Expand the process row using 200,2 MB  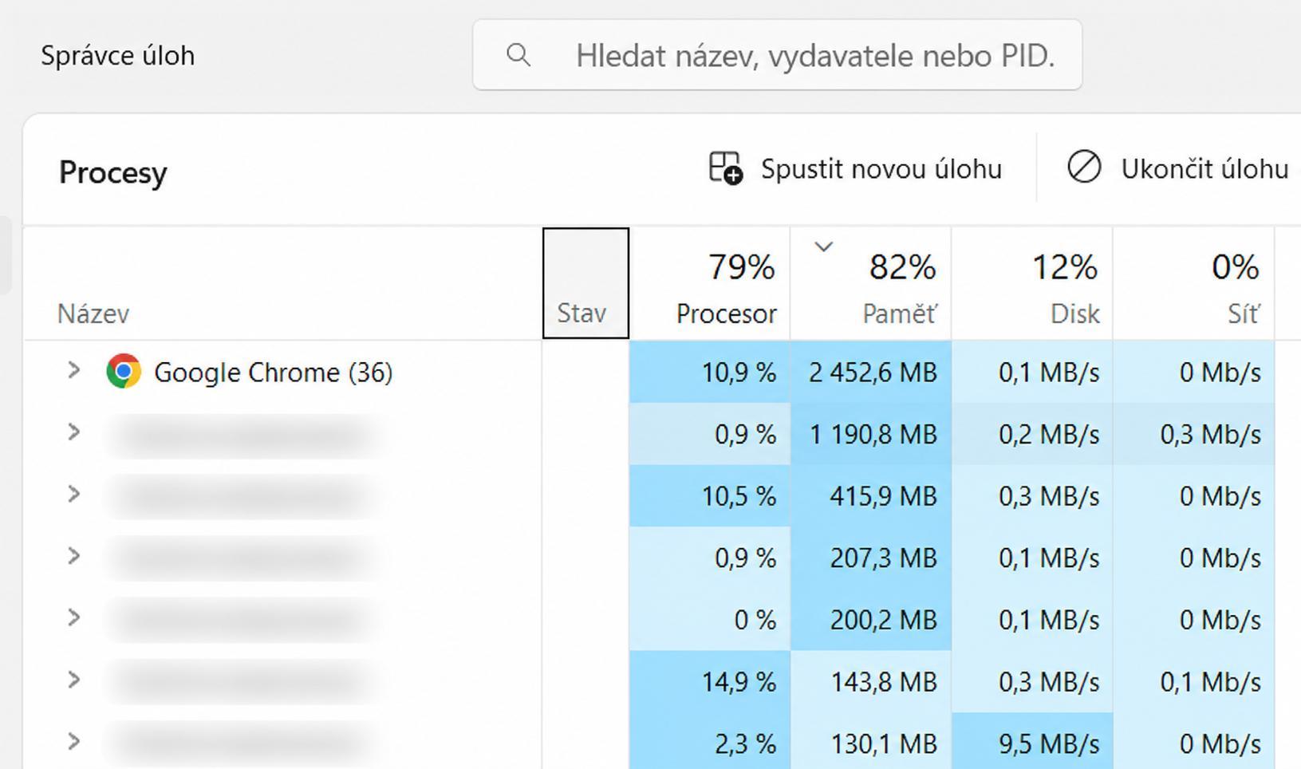[73, 617]
